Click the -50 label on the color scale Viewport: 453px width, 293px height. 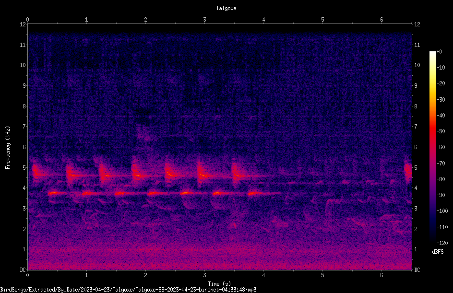pos(441,131)
